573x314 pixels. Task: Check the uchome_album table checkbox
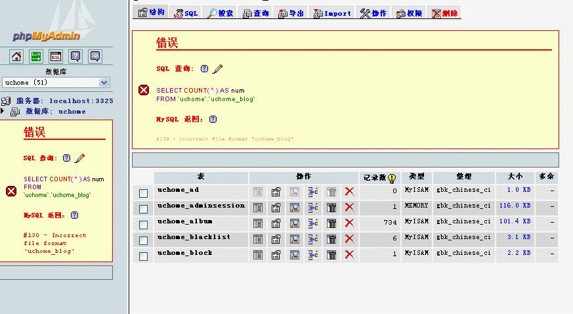(x=143, y=225)
